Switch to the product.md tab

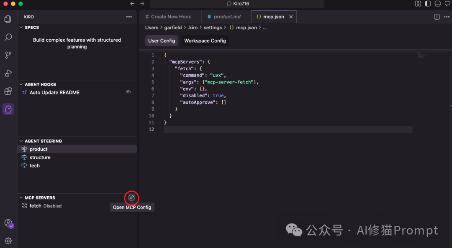coord(226,17)
